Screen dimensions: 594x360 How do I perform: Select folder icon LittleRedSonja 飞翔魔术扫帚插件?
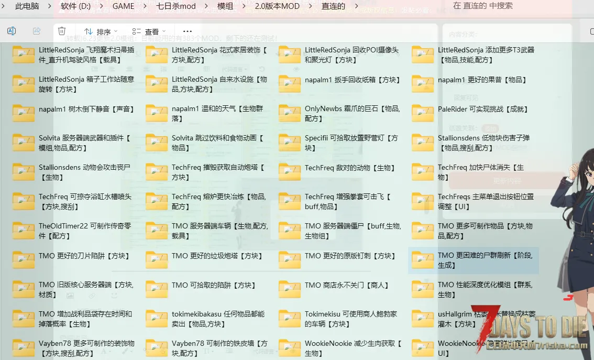24,54
